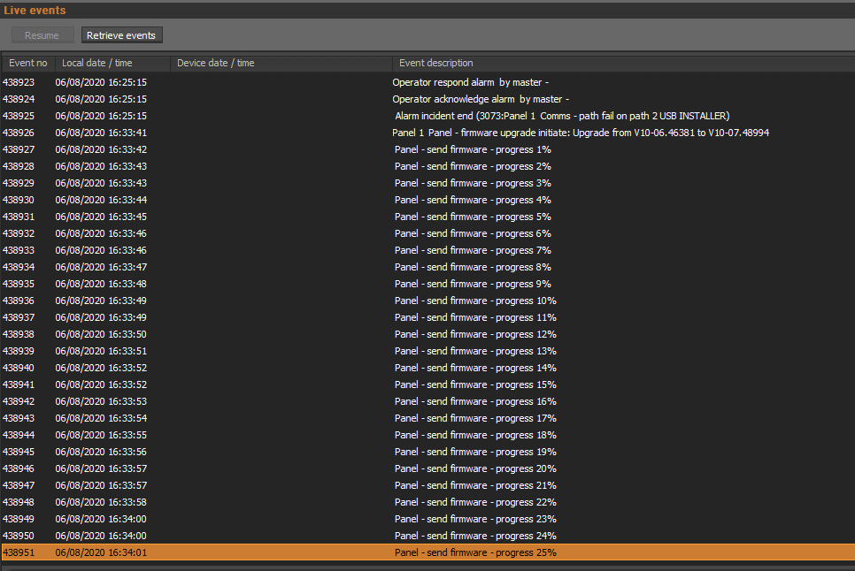
Task: Select event number 438929
Action: point(19,184)
